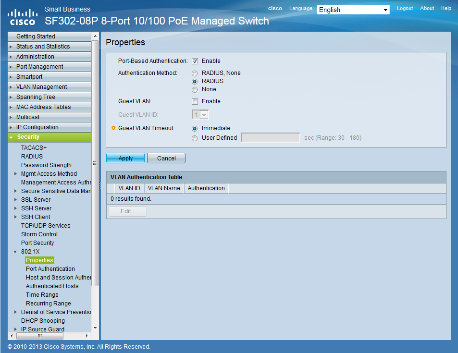Collapse the 802.1X tree arrow
Screen dimensions: 458x353
point(16,252)
